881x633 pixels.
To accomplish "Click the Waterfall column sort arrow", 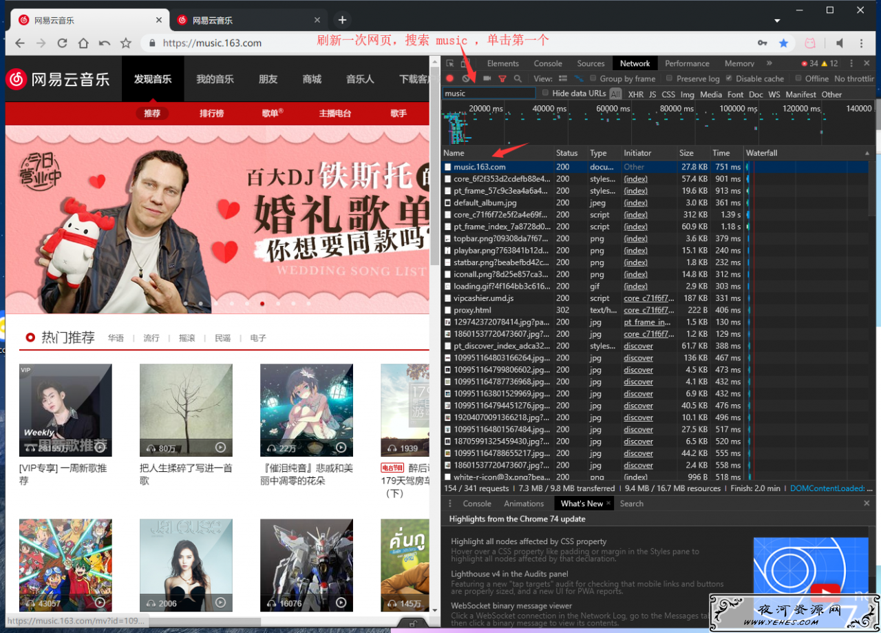I will point(867,153).
